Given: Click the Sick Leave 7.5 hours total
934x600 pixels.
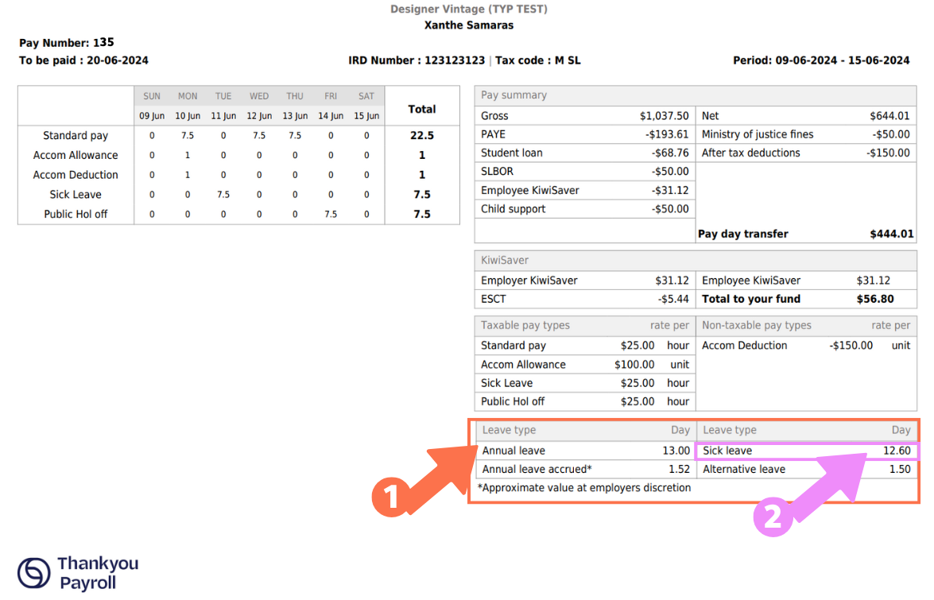Looking at the screenshot, I should (x=422, y=194).
